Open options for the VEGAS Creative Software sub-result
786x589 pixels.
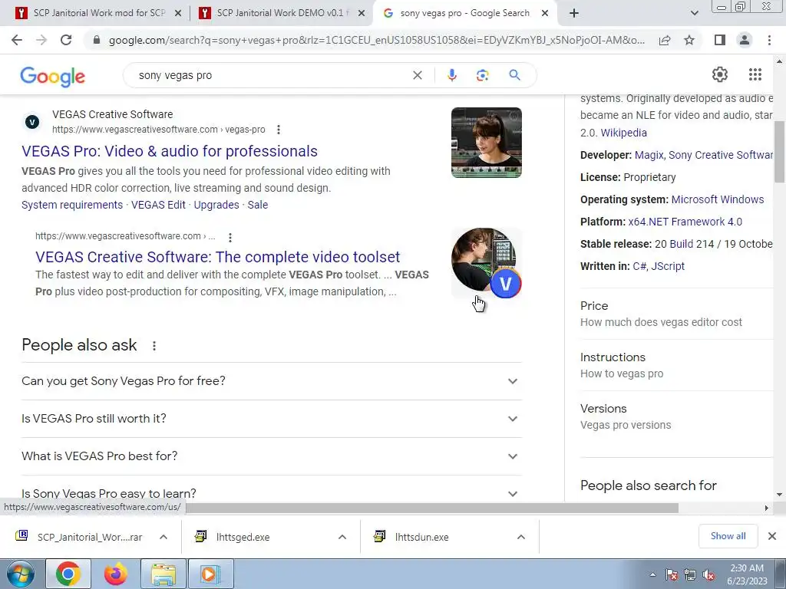pos(230,237)
